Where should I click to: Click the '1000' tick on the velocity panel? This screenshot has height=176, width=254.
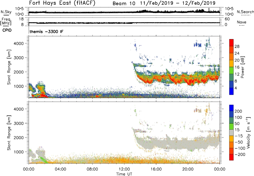point(18,152)
